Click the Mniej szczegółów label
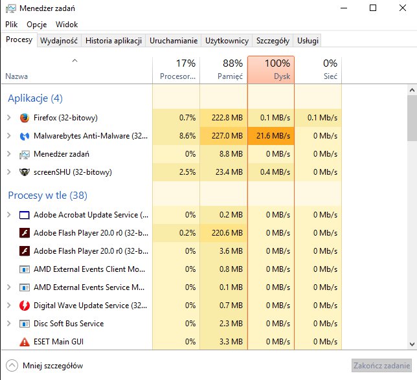 [x=53, y=366]
